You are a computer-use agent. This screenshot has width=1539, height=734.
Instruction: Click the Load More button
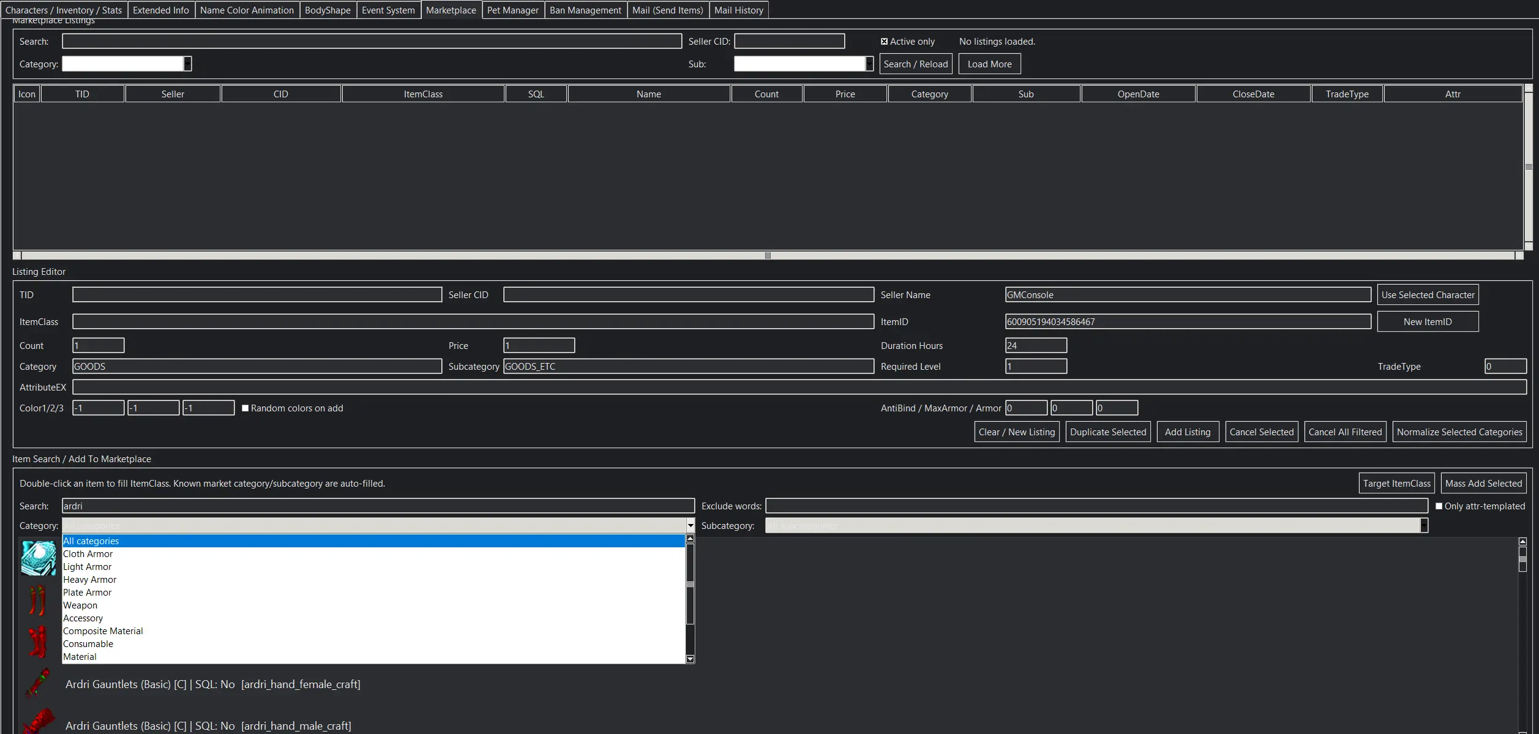(990, 64)
